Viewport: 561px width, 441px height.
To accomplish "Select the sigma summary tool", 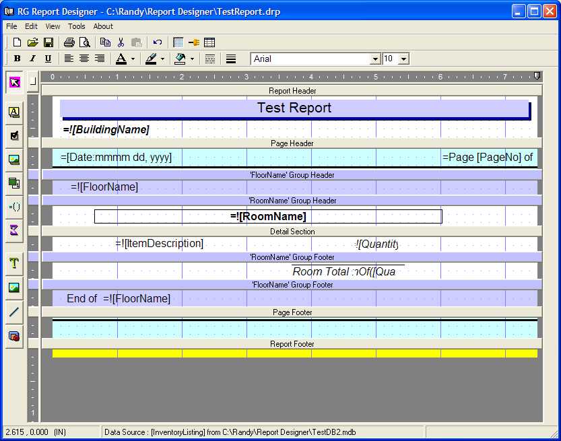I will tap(14, 230).
